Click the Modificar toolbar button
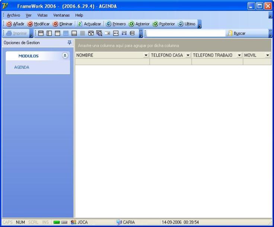 (x=38, y=24)
